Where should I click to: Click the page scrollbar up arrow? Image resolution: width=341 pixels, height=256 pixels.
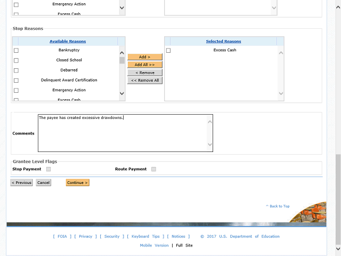(338, 7)
